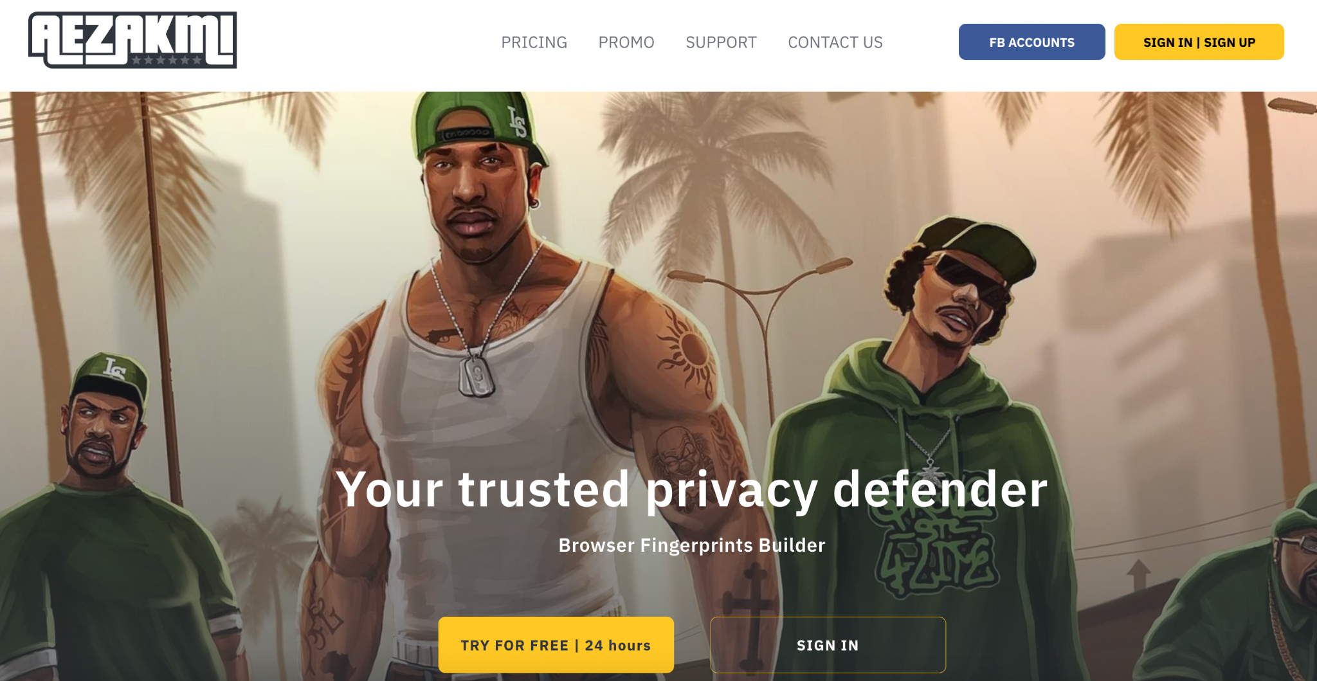
Task: Go to the PROMO section
Action: pyautogui.click(x=626, y=42)
